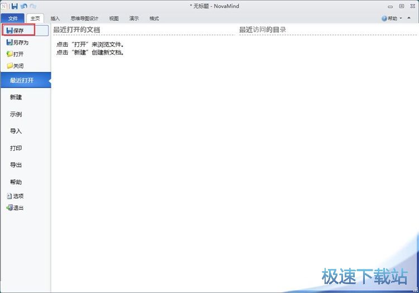Close the NovaMind window

[413, 6]
